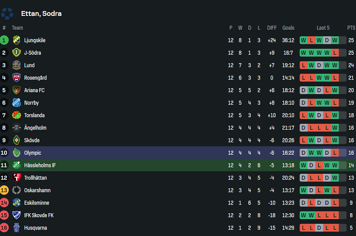Click the J-Södra team logo
This screenshot has width=356, height=236.
[17, 52]
